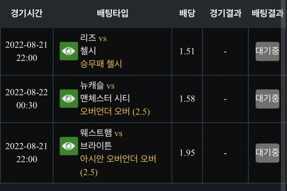
Task: Click the eye icon for 리즈 vs 첼시
Action: [x=69, y=51]
